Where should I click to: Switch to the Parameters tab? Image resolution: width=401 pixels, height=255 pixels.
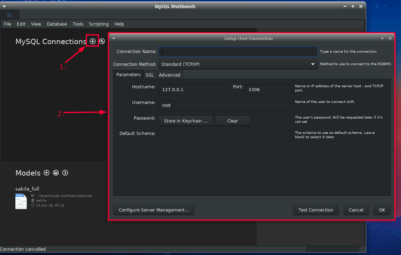(129, 74)
